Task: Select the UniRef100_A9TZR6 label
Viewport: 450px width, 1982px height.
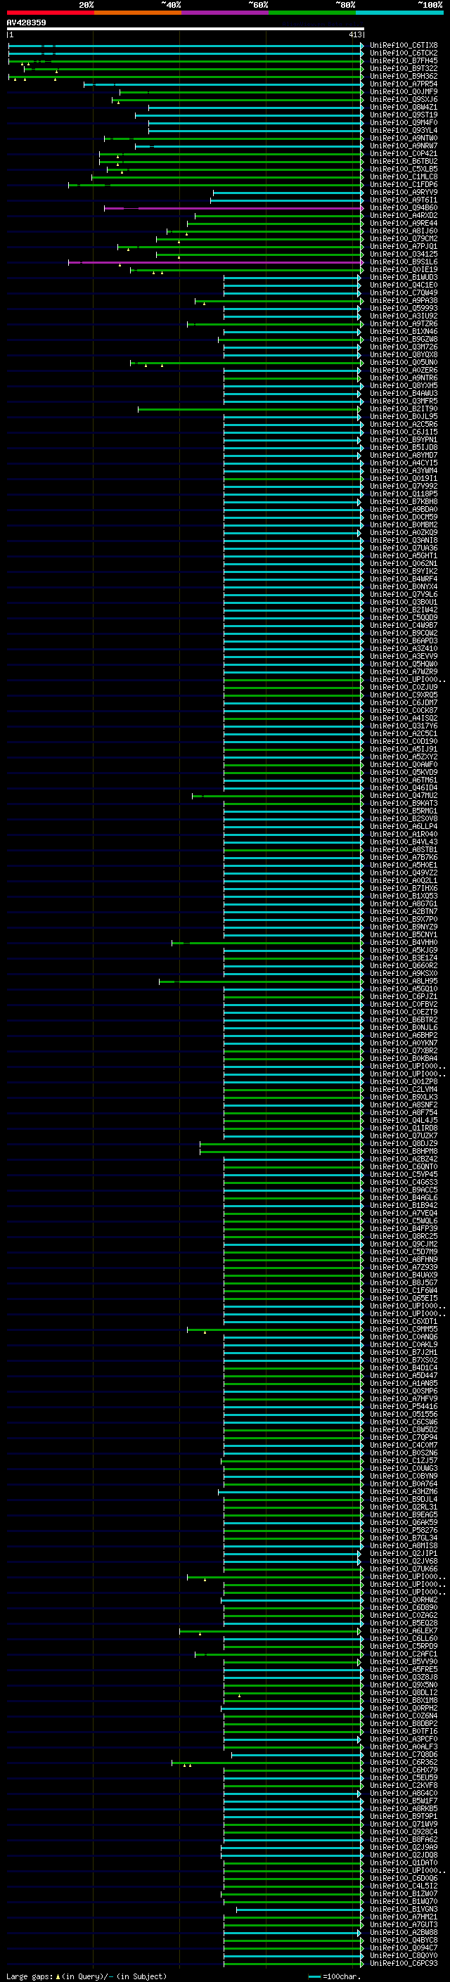Action: pyautogui.click(x=404, y=324)
